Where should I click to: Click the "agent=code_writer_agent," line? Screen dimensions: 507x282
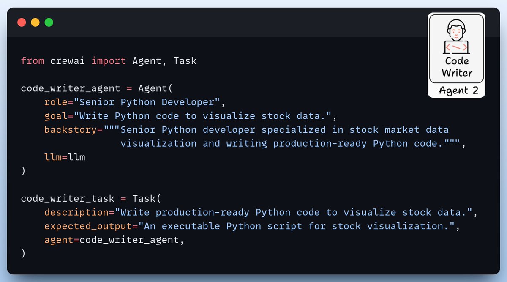coord(114,240)
